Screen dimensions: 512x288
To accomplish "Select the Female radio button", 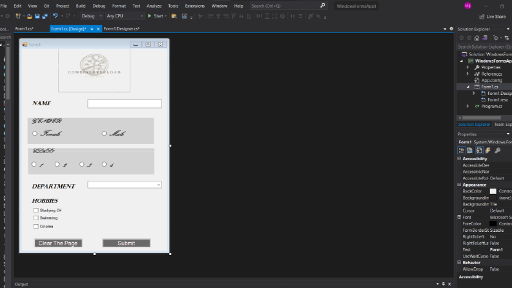I will point(35,133).
